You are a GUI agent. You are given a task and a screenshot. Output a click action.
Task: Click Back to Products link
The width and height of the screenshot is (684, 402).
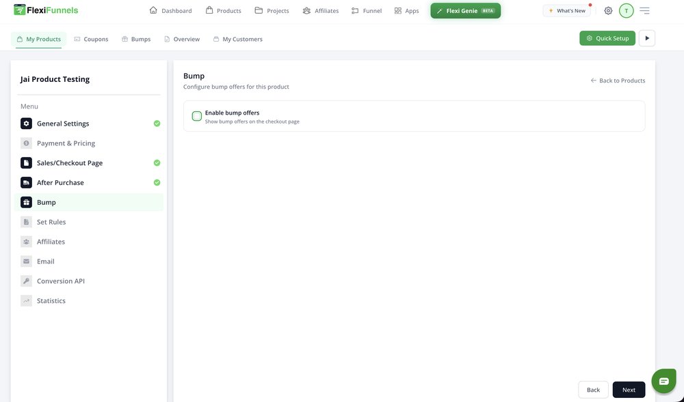coord(618,81)
